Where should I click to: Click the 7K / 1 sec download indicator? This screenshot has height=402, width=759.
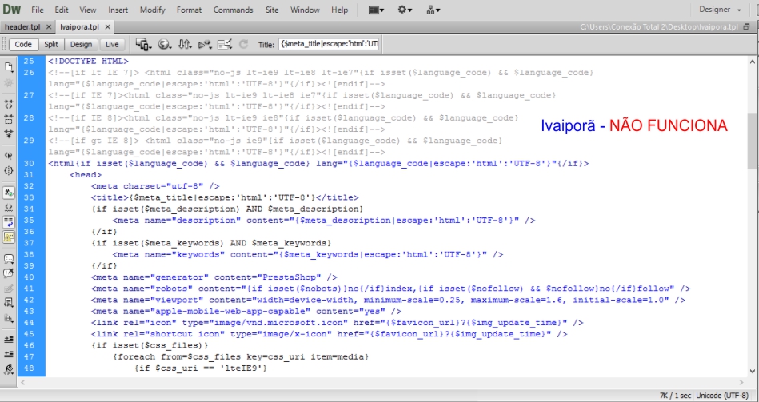(x=675, y=396)
